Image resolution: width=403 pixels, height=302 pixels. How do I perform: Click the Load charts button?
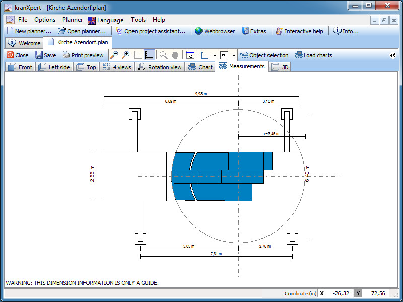(x=313, y=55)
